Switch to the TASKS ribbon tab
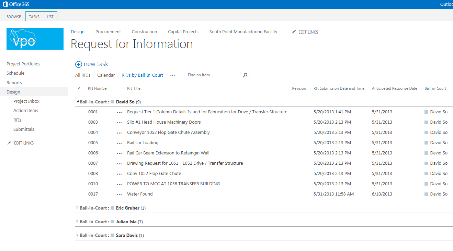The height and width of the screenshot is (251, 453). tap(34, 17)
